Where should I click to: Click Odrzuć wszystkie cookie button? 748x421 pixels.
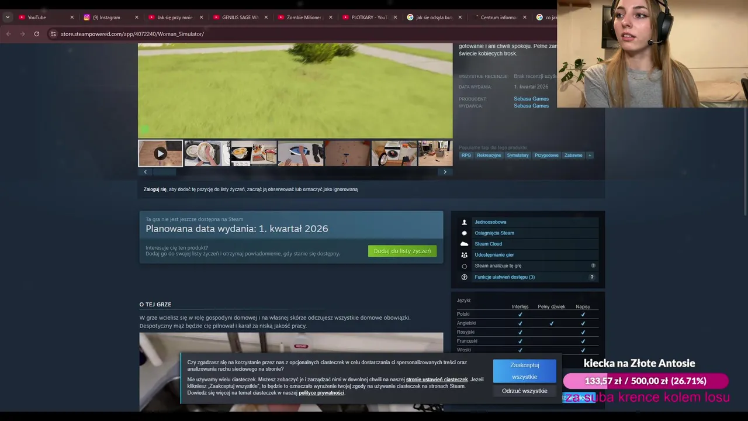(x=525, y=391)
